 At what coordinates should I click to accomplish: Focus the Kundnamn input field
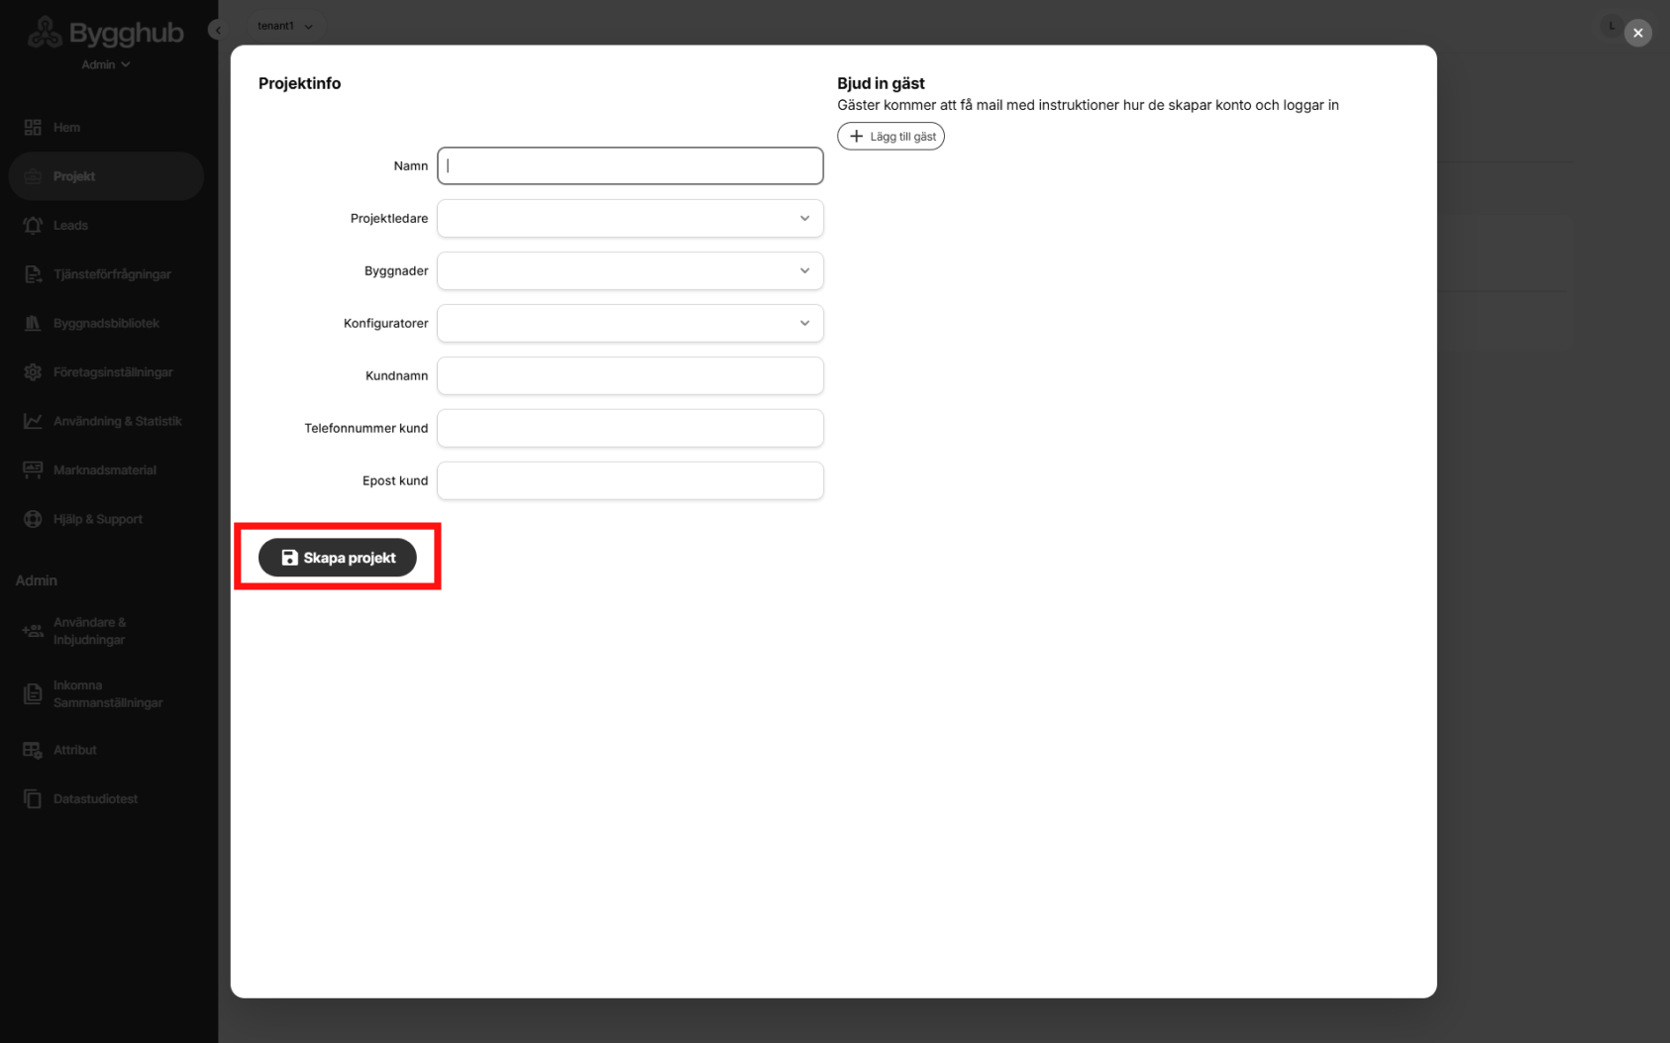[630, 375]
